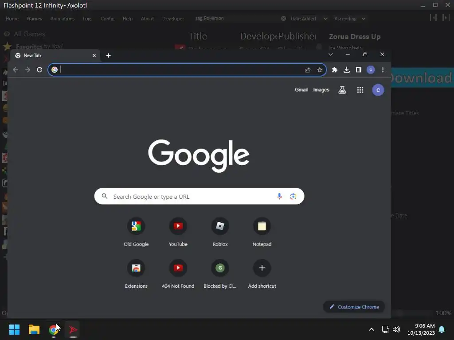Viewport: 454px width, 340px height.
Task: Open the Old Google shortcut
Action: (136, 232)
